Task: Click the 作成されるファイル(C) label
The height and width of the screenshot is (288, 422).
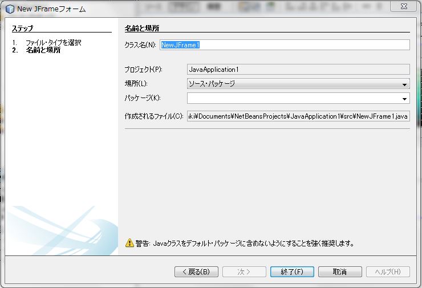Action: (x=153, y=116)
